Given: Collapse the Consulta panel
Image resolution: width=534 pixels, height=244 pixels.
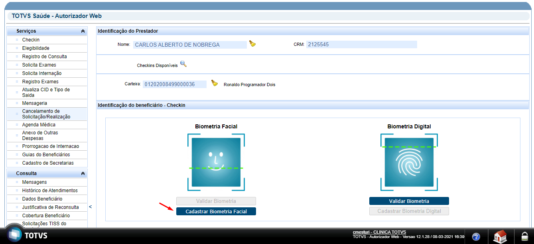Looking at the screenshot, I should (x=83, y=174).
